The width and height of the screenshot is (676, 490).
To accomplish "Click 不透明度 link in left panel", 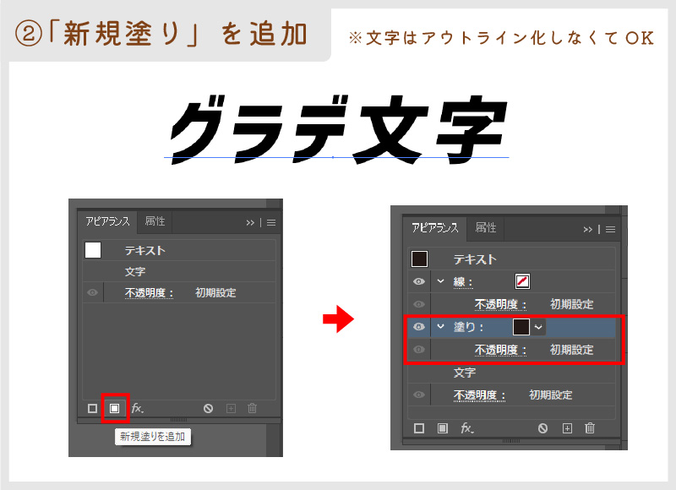I will click(149, 293).
